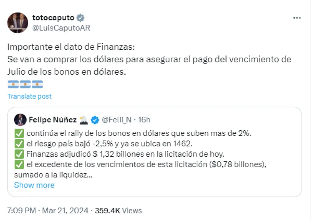Viewport: 313px width, 221px height.
Task: Open Felipe Núñez's small avatar
Action: (20, 120)
